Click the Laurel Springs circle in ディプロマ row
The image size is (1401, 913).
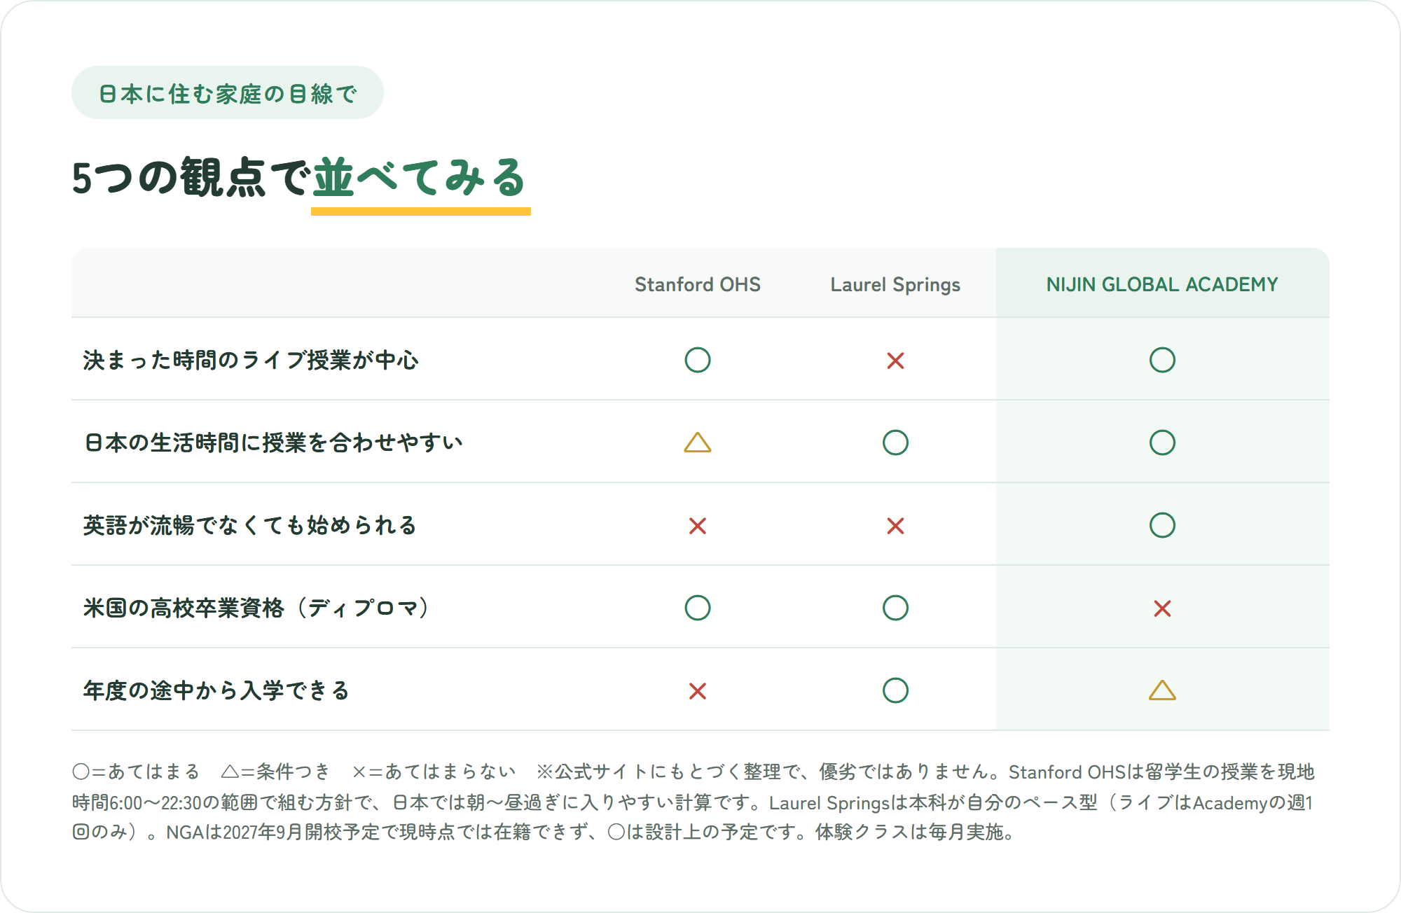pyautogui.click(x=895, y=608)
